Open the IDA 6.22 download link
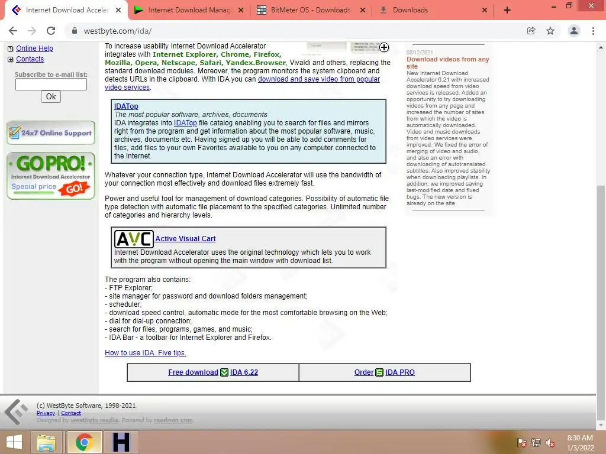This screenshot has width=606, height=454. click(x=244, y=372)
